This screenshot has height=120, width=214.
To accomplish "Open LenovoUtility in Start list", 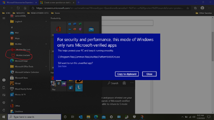I will pos(18,16).
